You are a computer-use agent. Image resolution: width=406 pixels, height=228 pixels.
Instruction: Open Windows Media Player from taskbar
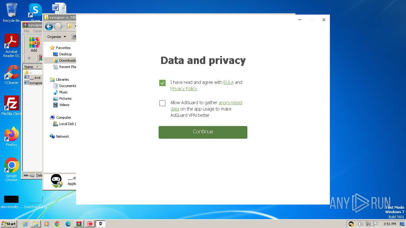(x=47, y=224)
